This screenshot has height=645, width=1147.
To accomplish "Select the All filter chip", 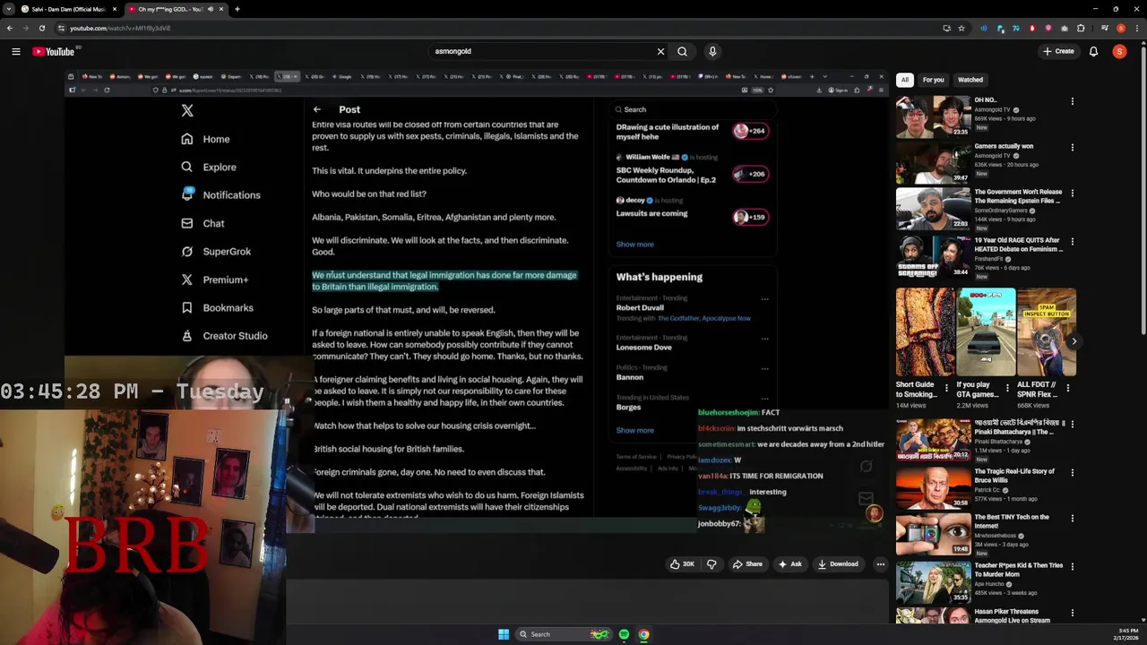I will coord(905,80).
